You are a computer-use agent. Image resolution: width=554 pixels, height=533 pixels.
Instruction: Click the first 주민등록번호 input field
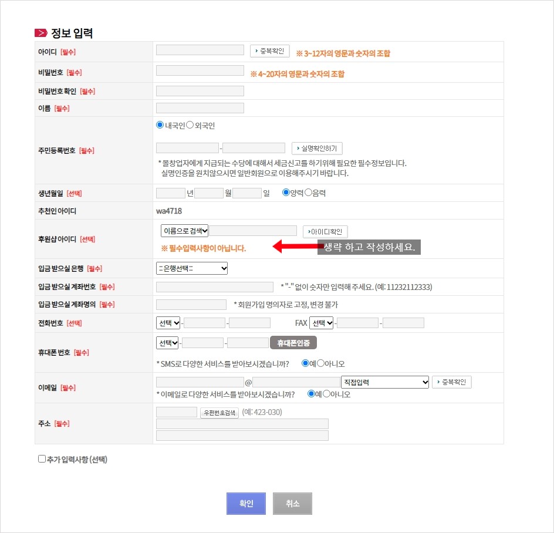point(187,148)
